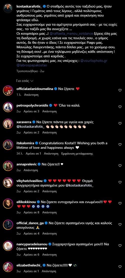125x278 pixels.
Task: Show translation of itskalomira's comment
Action: pos(77,154)
